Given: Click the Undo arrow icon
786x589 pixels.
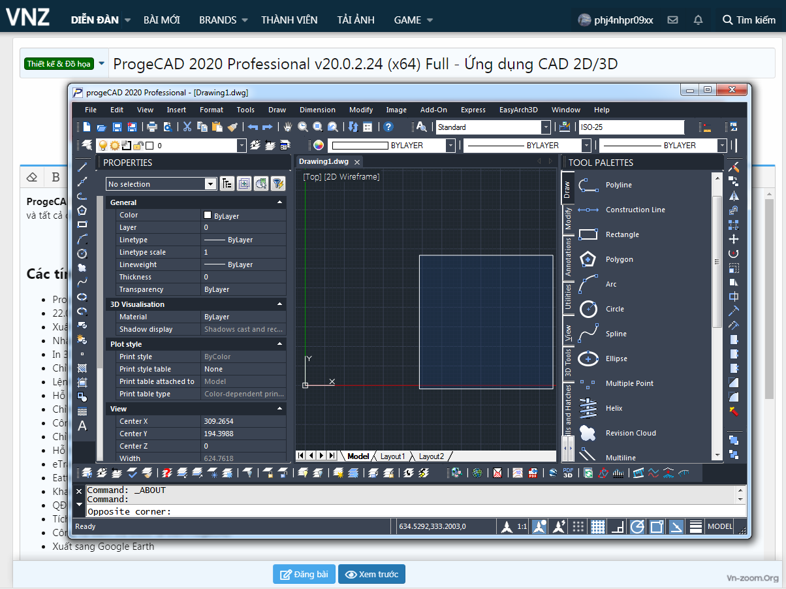Looking at the screenshot, I should tap(253, 127).
